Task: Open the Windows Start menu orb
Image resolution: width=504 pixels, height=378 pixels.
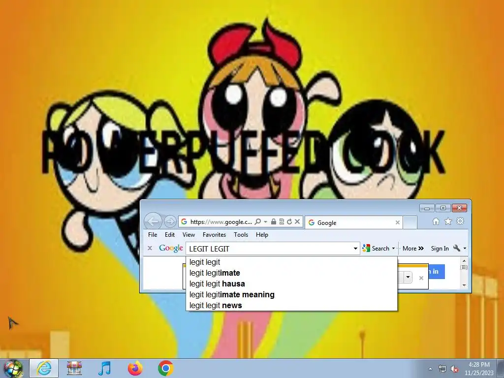Action: 13,369
